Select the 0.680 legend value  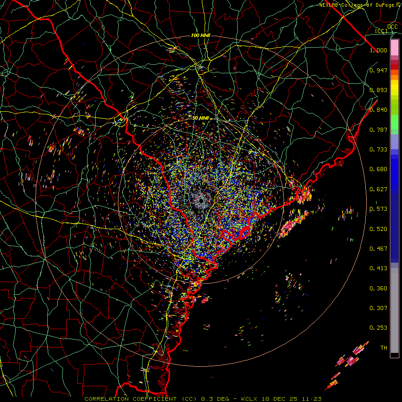click(x=378, y=169)
